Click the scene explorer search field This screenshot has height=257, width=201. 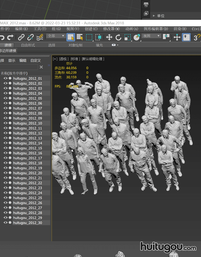(x=18, y=67)
